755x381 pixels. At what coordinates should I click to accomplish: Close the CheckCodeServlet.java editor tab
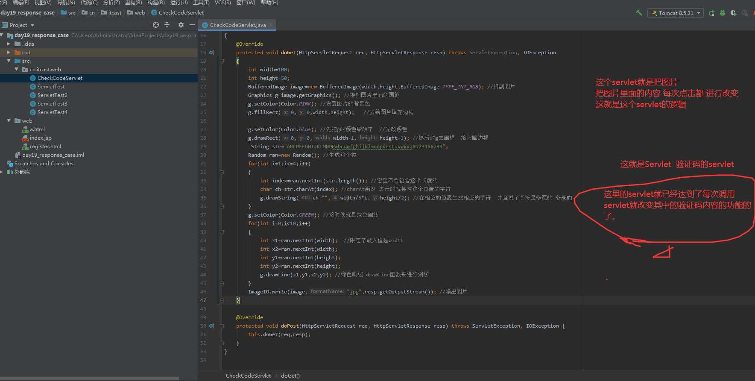pos(271,25)
